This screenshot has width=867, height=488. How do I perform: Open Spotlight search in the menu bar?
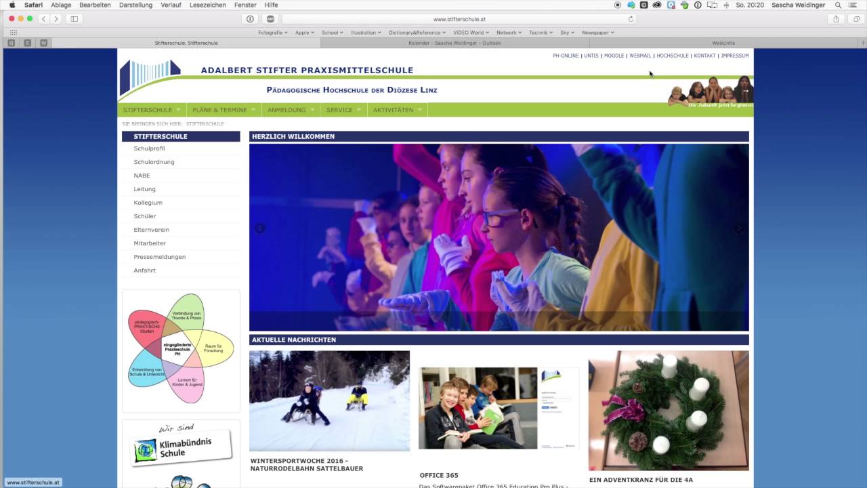coord(838,5)
